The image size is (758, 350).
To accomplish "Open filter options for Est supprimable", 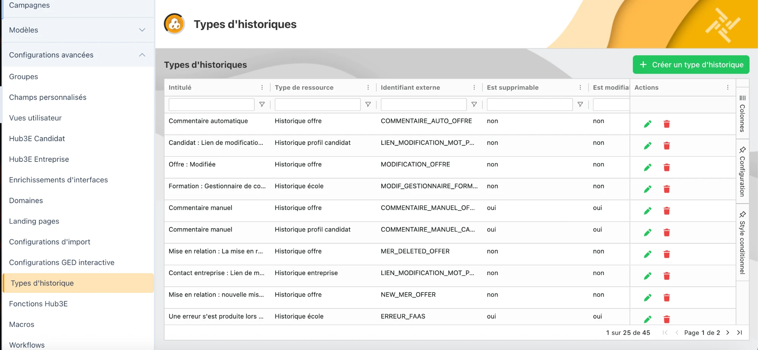I will click(x=580, y=104).
